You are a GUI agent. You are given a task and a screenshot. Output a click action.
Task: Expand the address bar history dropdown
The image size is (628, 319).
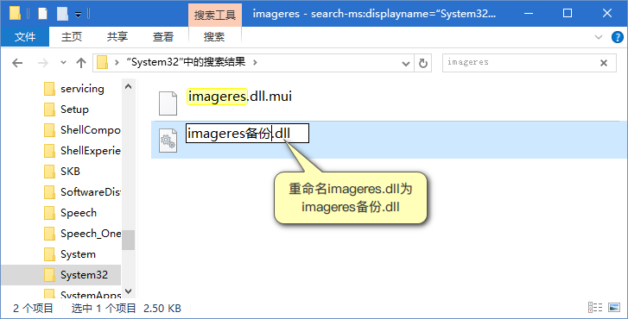pos(406,64)
